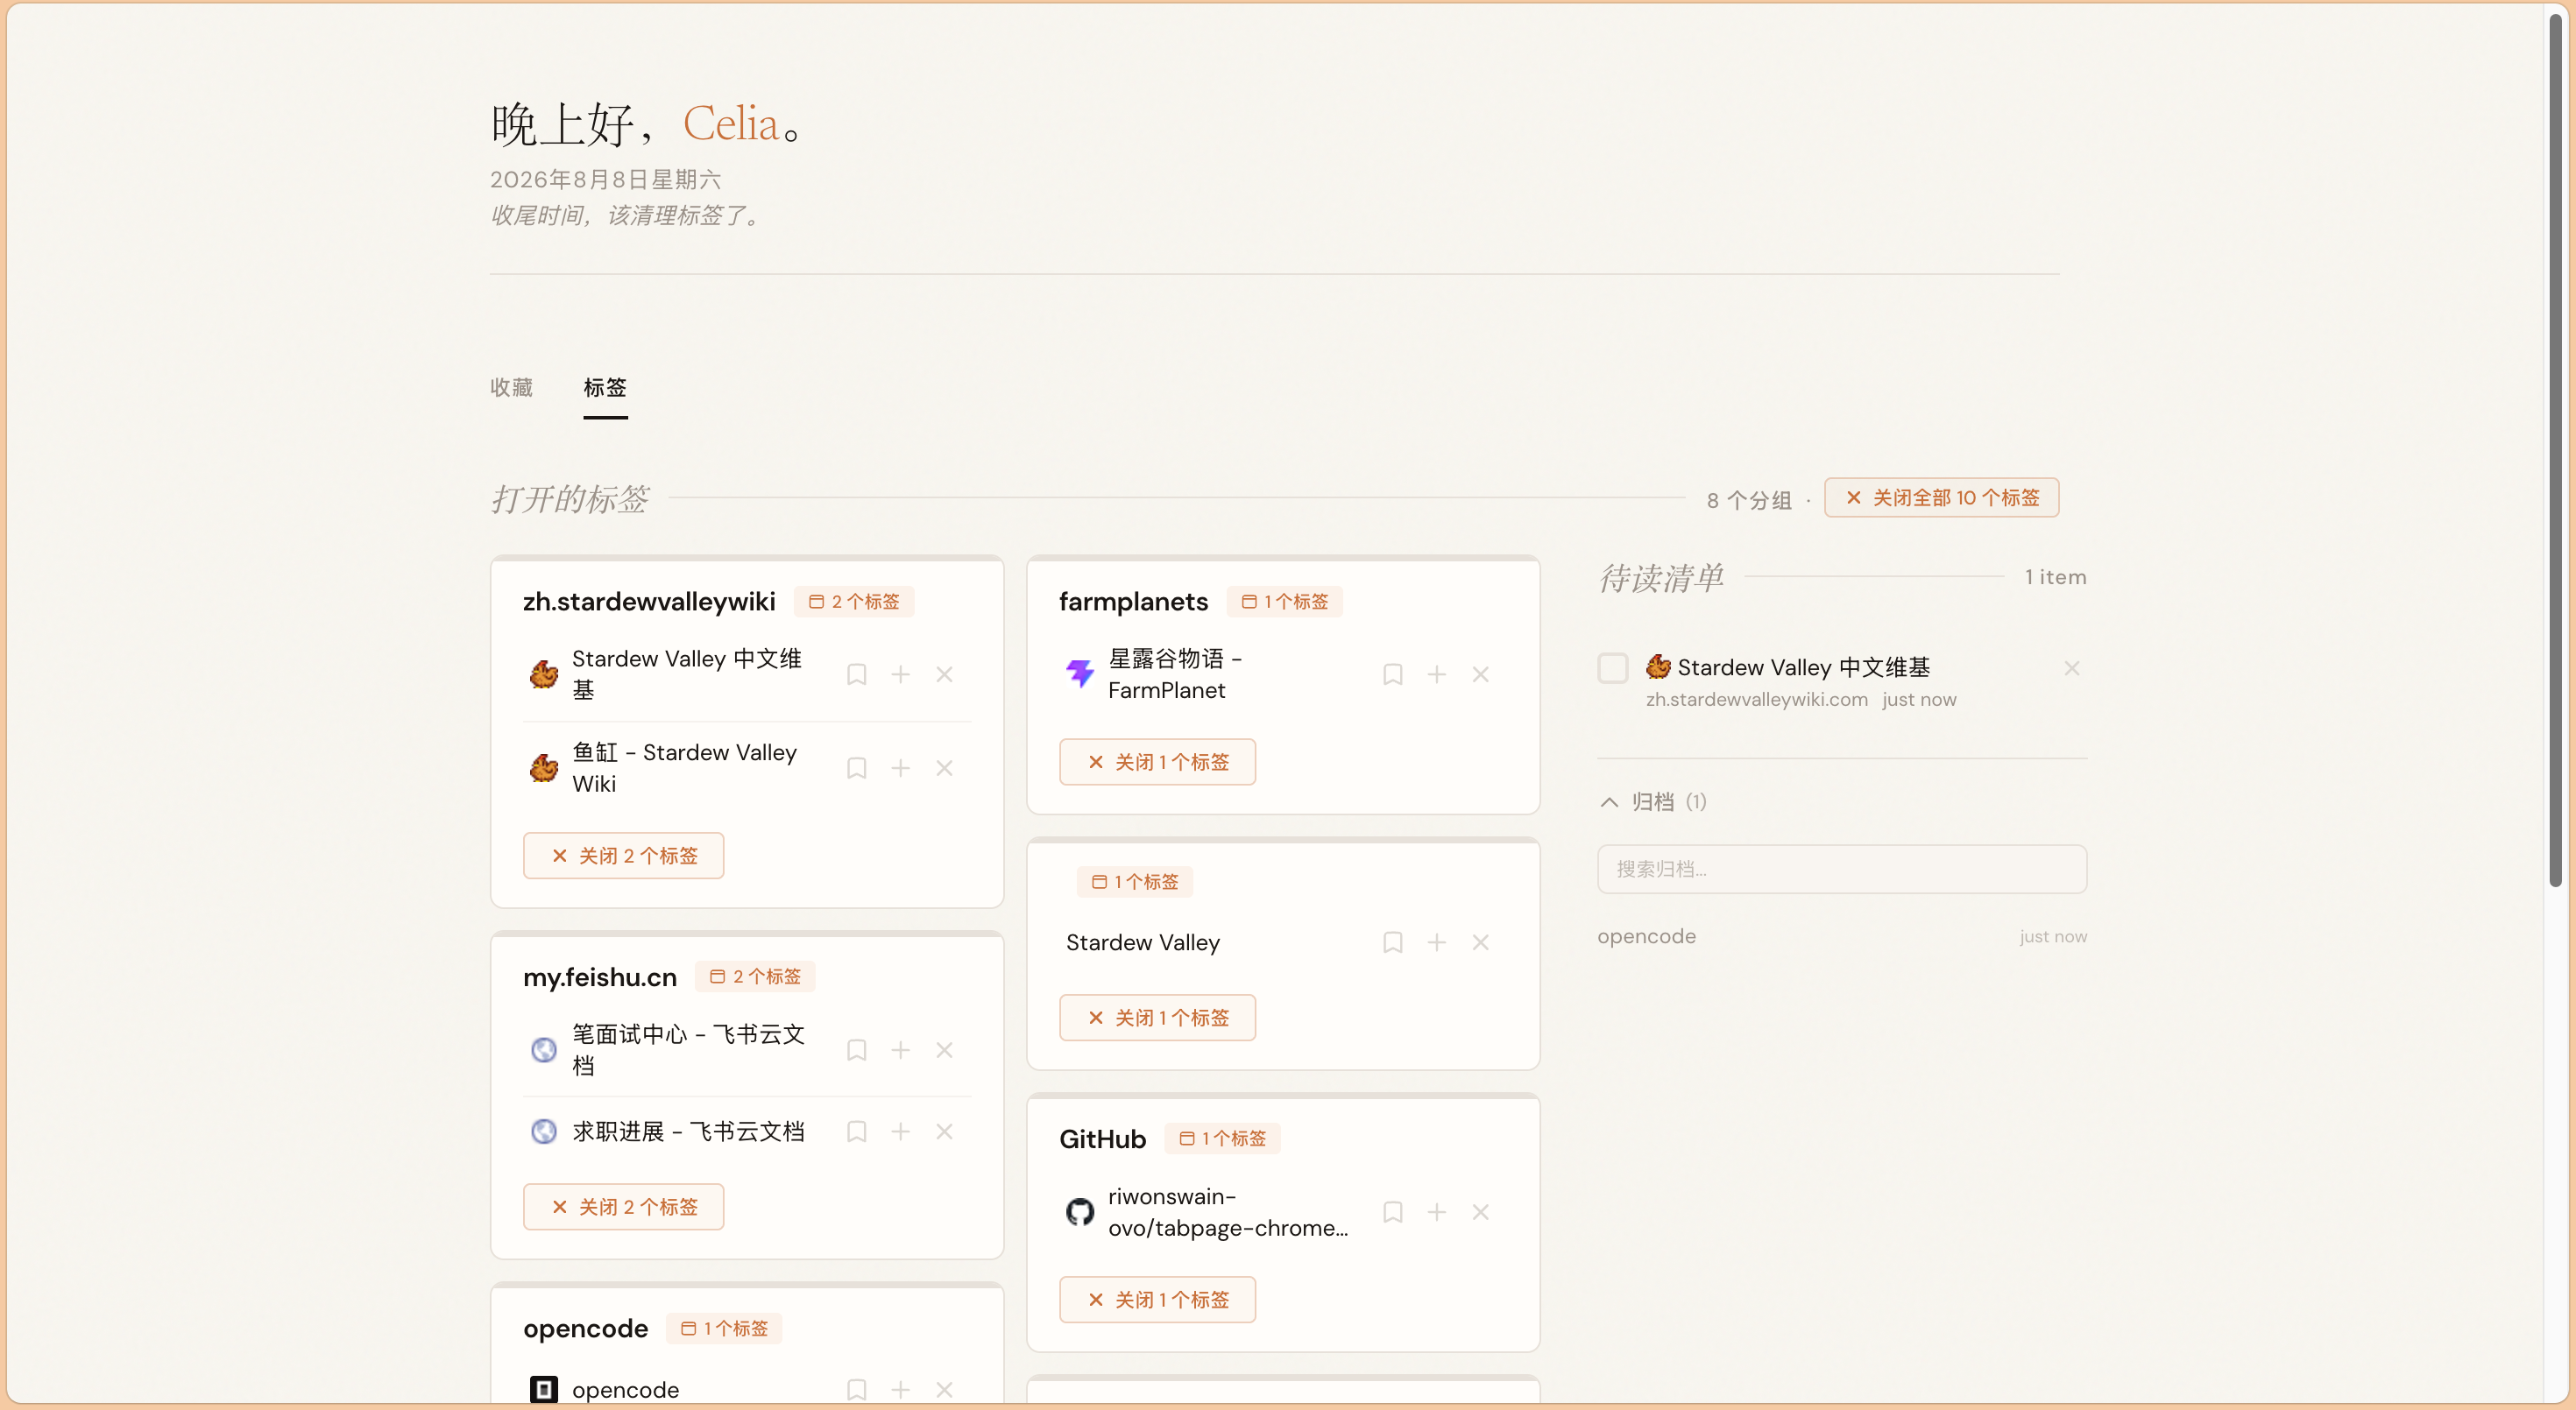The height and width of the screenshot is (1410, 2576).
Task: Close 1 tab in the untitled Stardew Valley group
Action: point(1157,1018)
